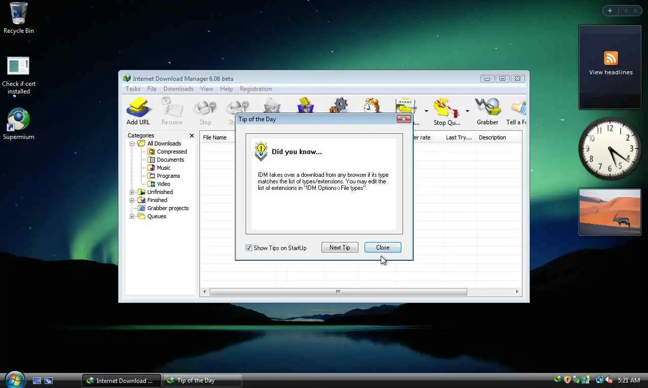648x388 pixels.
Task: Switch to Internet Download taskbar button
Action: pos(121,380)
